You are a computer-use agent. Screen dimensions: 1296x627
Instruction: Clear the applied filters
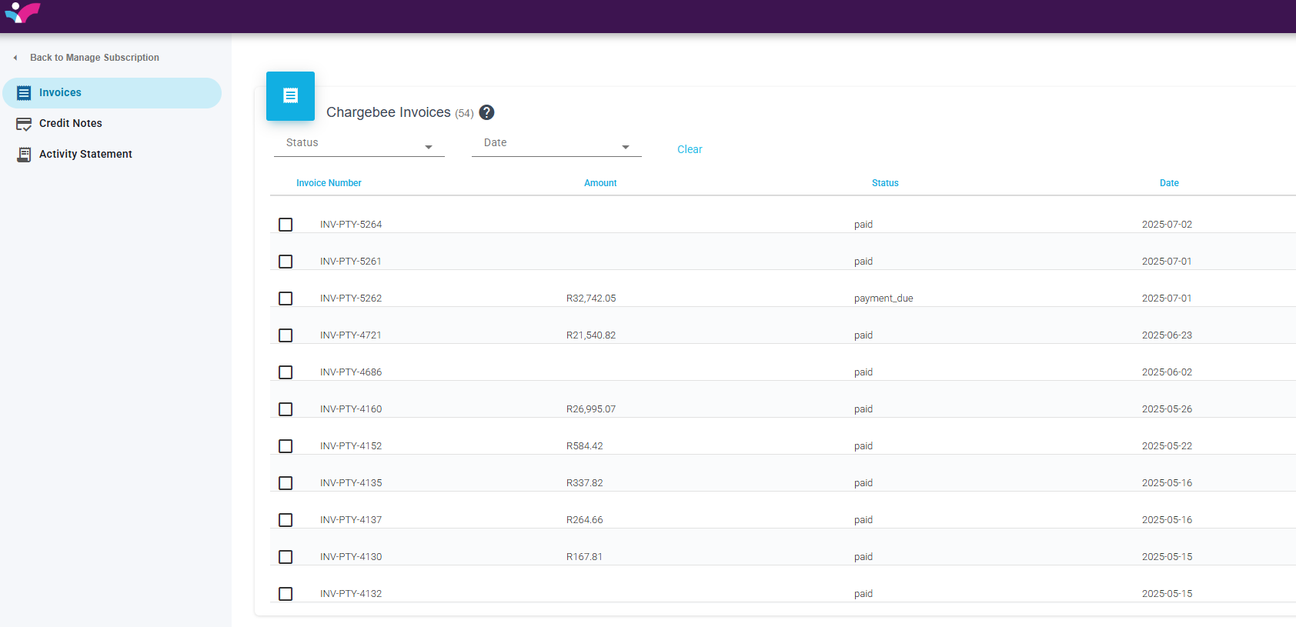[x=690, y=149]
